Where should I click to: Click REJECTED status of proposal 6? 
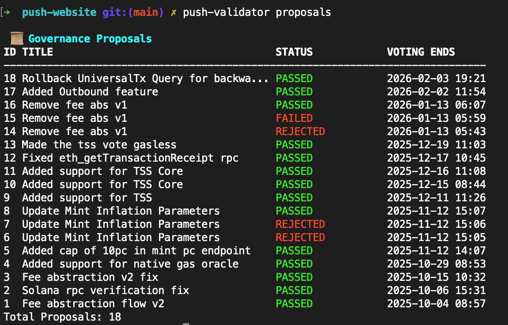tap(300, 238)
